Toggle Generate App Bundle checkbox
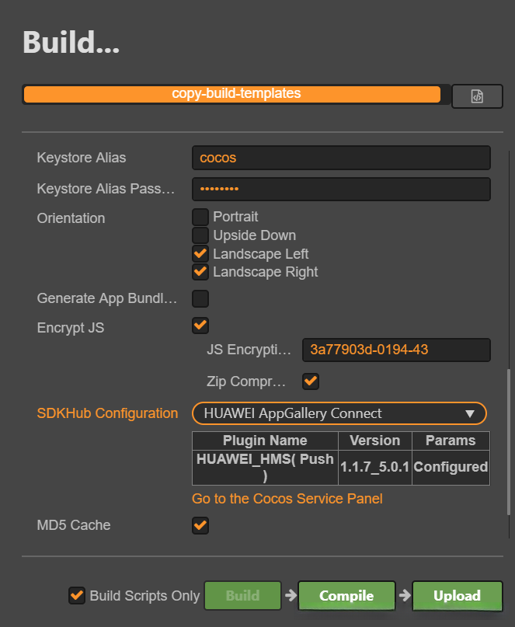The image size is (515, 627). click(200, 298)
